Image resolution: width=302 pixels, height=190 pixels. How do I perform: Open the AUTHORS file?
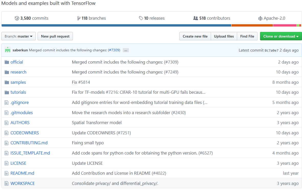20,123
